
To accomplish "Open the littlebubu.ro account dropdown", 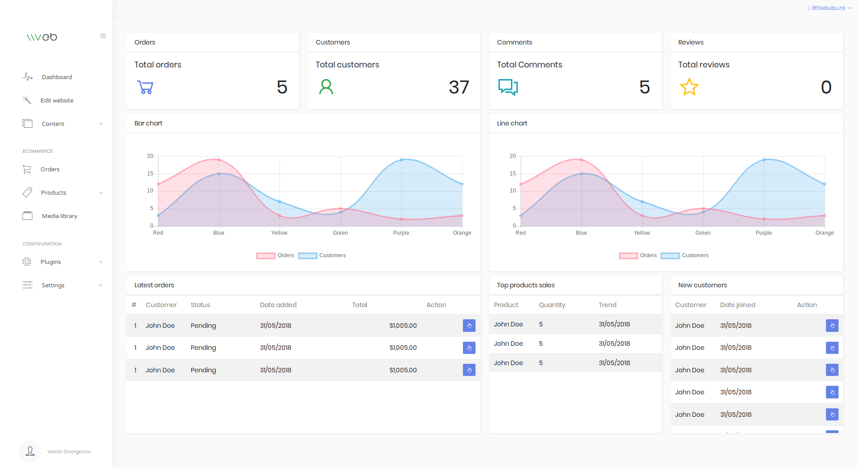I will [x=828, y=8].
